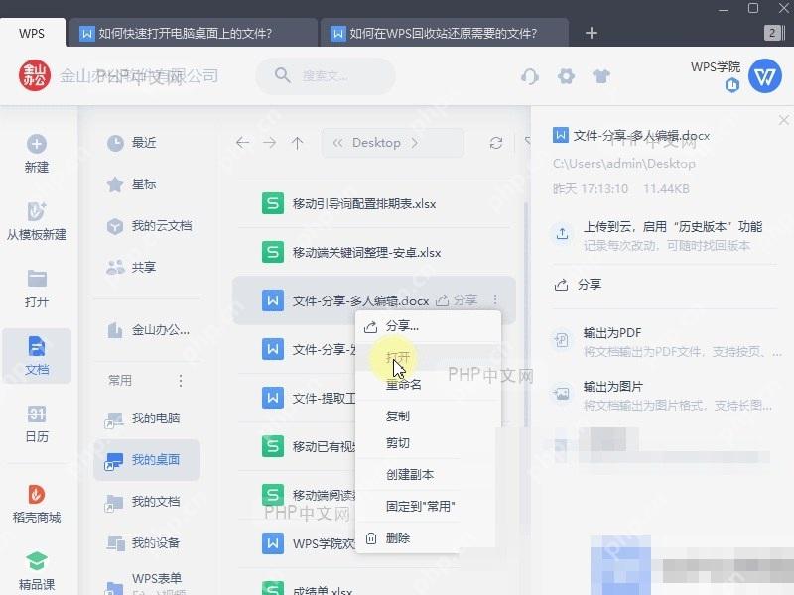Open 共享 in navigation list

point(147,267)
